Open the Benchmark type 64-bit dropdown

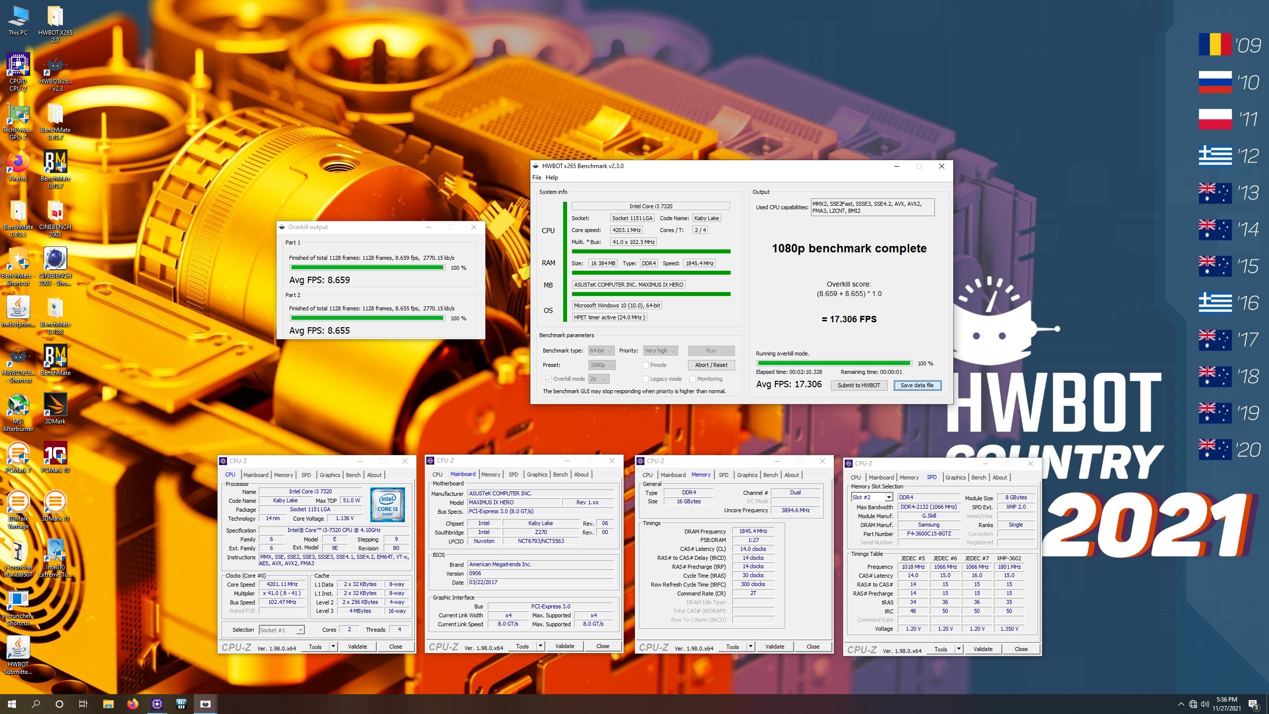pos(601,351)
